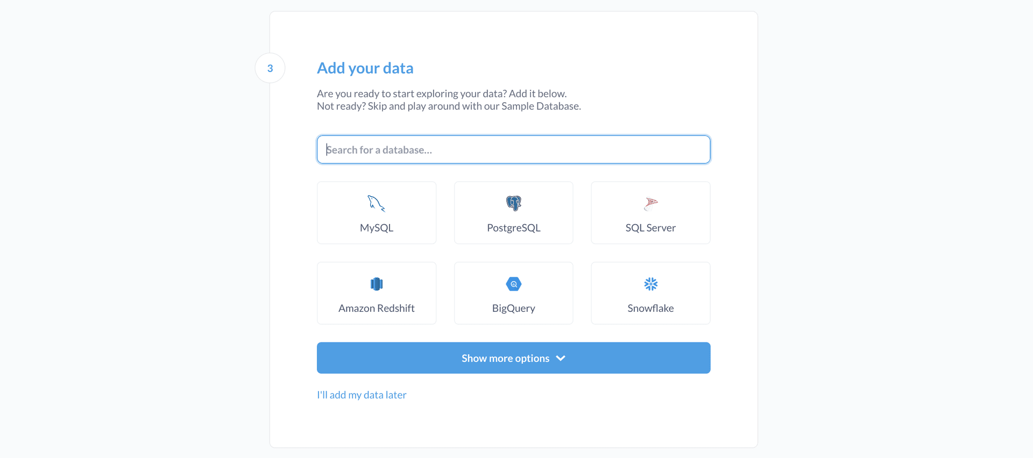Image resolution: width=1033 pixels, height=458 pixels.
Task: Expand Show more options
Action: 505,358
